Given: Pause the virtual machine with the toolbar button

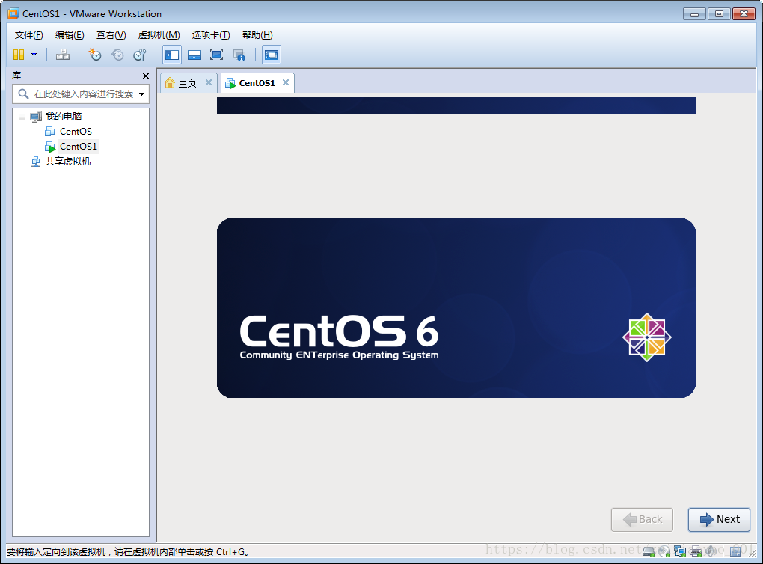Looking at the screenshot, I should click(x=19, y=55).
